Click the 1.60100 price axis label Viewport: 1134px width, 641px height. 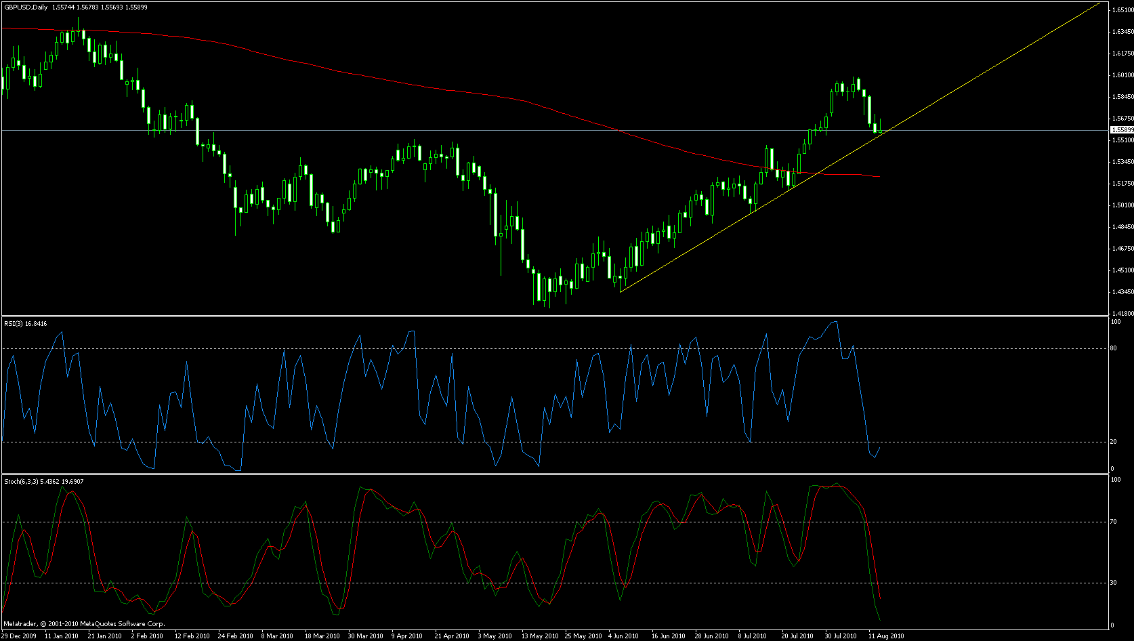click(1122, 75)
